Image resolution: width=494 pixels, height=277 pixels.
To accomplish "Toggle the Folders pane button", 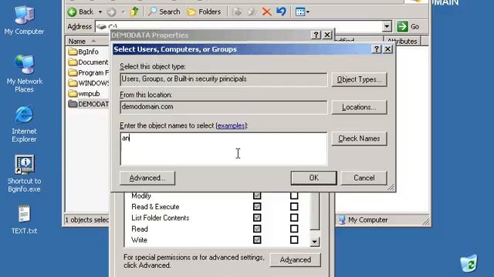I will 204,12.
